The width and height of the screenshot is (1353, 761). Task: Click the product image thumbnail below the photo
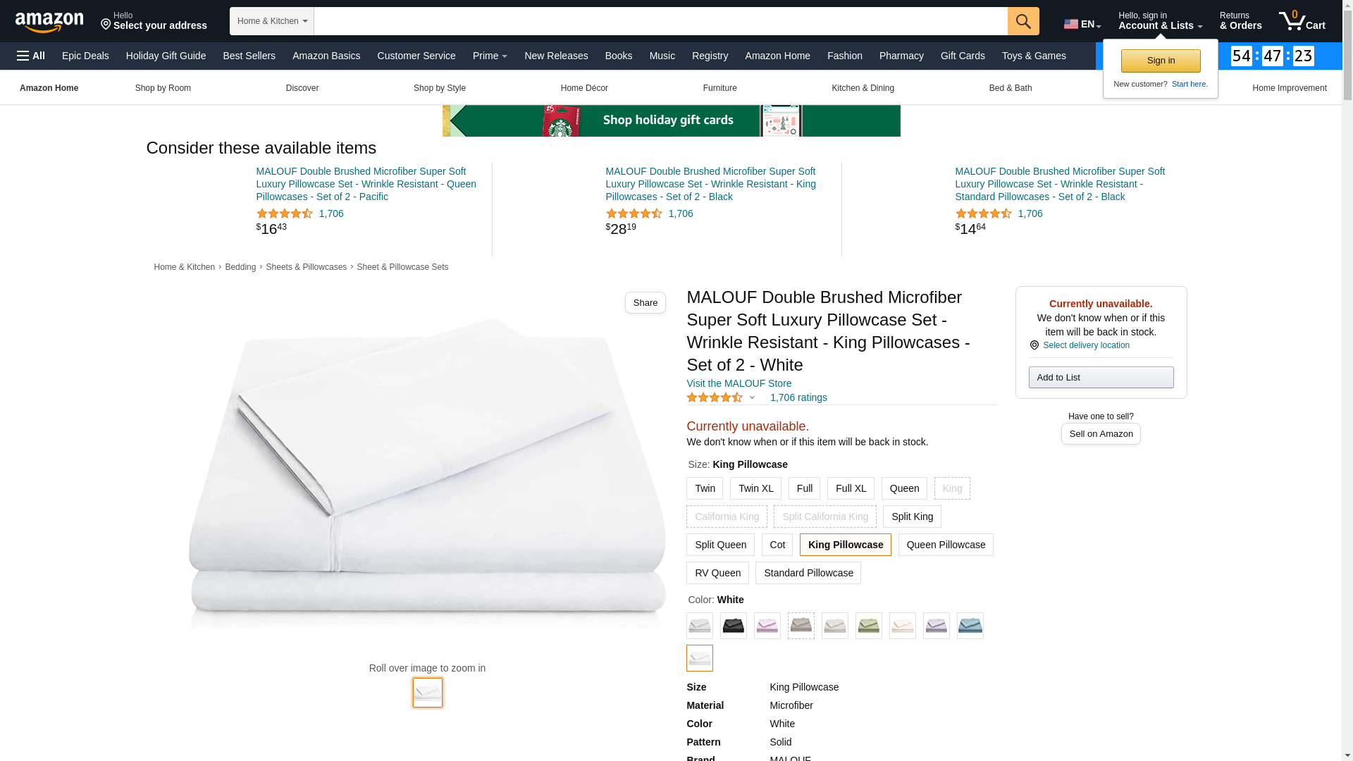coord(428,693)
